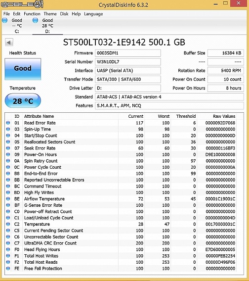The height and width of the screenshot is (281, 249).
Task: Open the Disk menu
Action: (x=64, y=14)
